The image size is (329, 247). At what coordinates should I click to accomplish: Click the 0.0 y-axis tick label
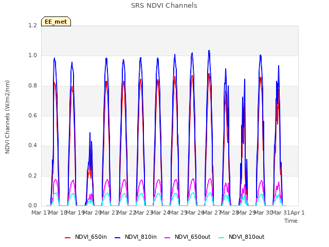tap(32, 206)
